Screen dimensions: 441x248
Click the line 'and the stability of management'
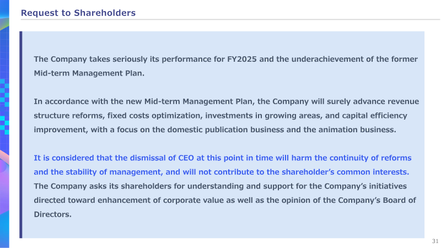[222, 172]
